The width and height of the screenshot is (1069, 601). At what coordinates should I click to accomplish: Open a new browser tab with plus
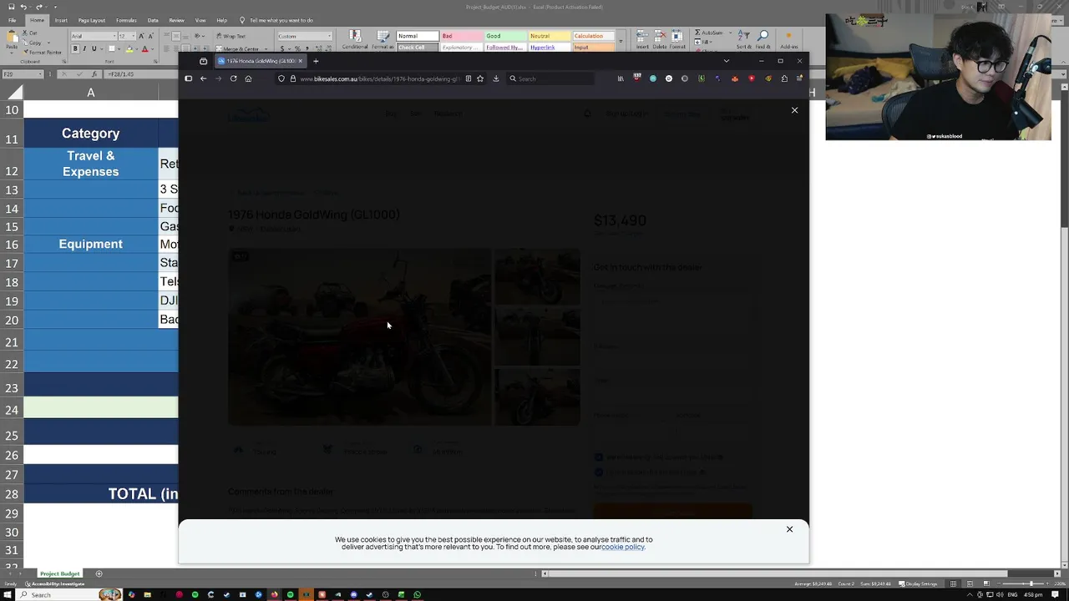click(316, 61)
